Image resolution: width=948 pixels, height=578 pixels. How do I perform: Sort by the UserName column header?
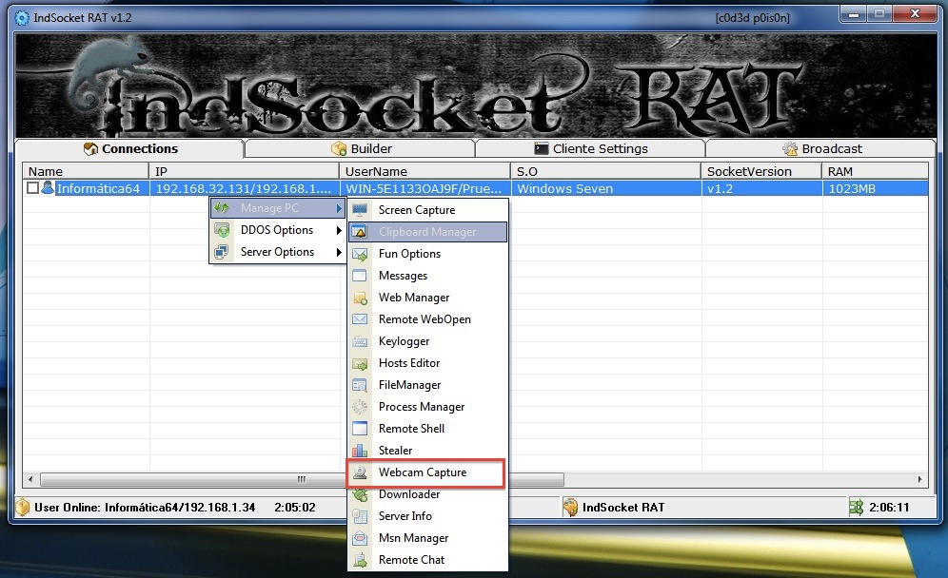(425, 171)
